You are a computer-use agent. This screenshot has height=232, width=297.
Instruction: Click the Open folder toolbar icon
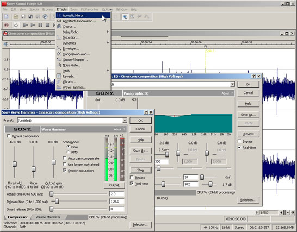16,17
